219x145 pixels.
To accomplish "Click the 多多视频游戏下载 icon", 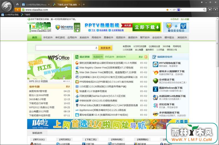I will pos(155,114).
